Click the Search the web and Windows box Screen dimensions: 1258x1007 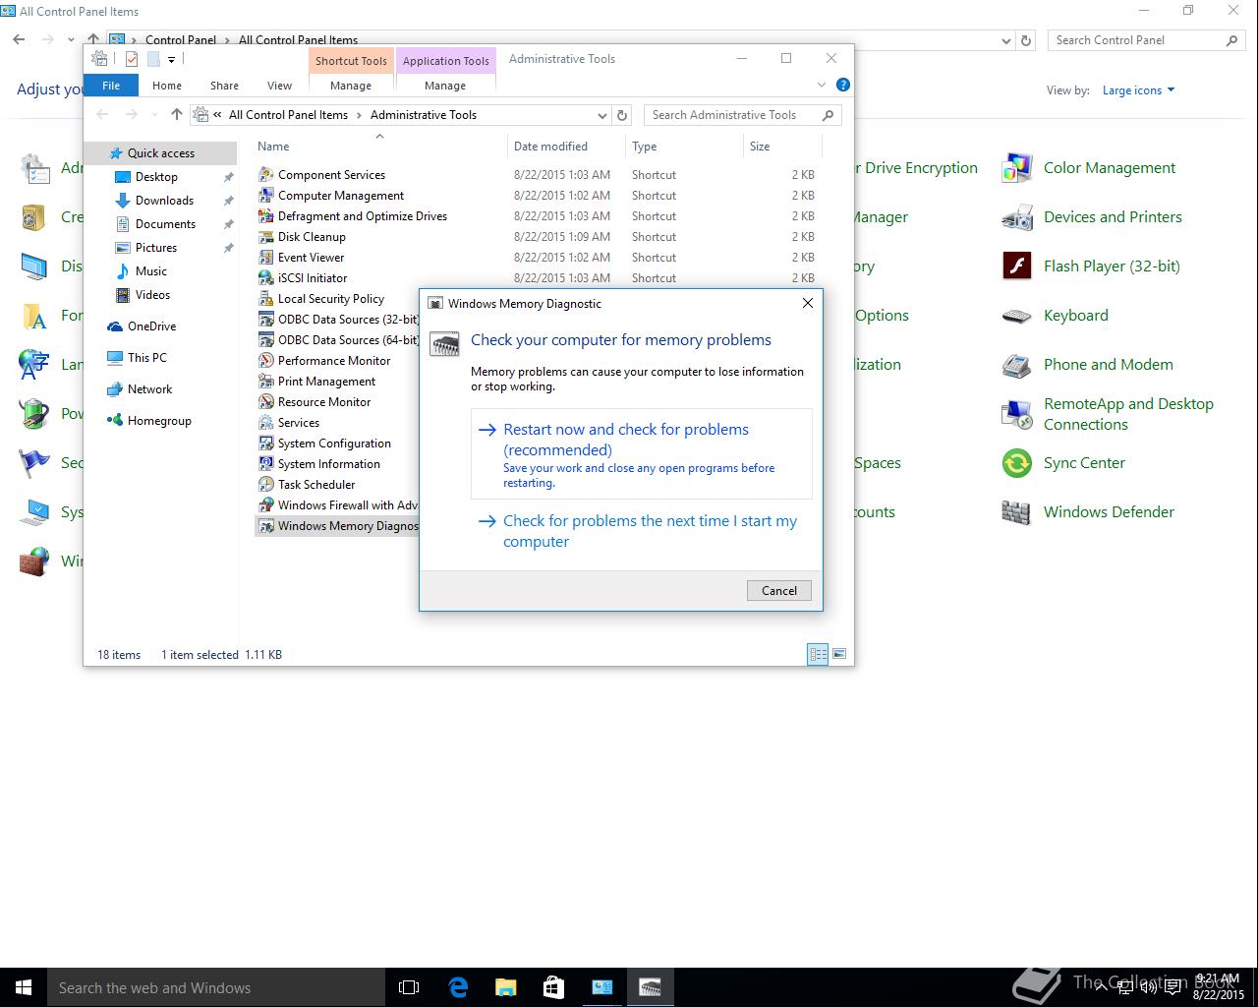tap(216, 987)
